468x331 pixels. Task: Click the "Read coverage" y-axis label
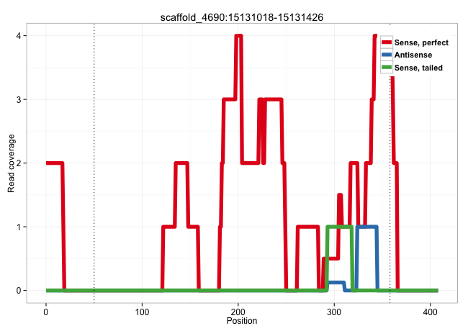click(x=12, y=163)
